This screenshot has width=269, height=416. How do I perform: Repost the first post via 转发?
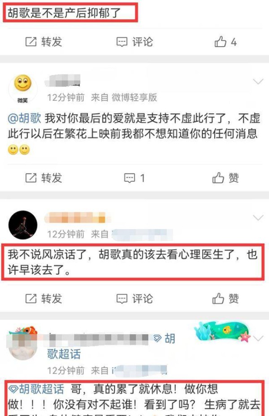point(43,42)
